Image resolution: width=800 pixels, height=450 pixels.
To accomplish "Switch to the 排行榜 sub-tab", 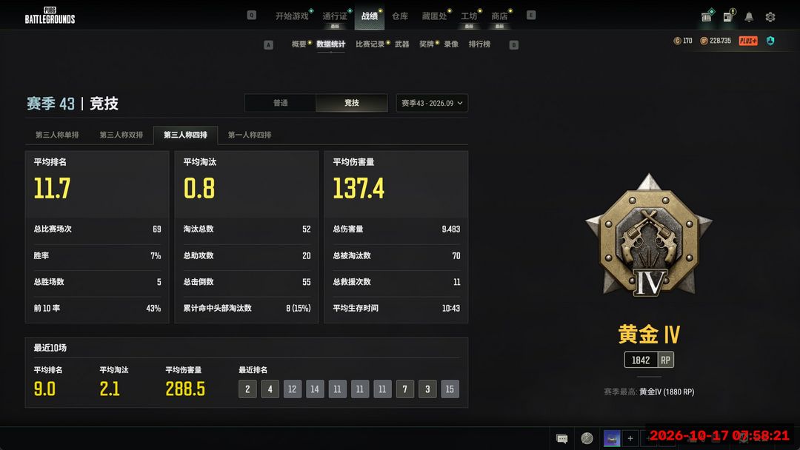I will 479,44.
